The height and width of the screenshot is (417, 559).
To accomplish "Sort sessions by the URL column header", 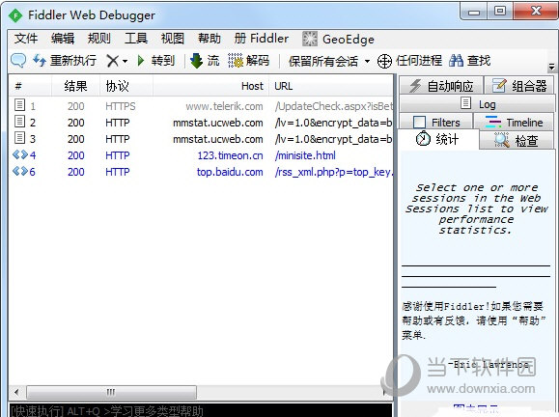I will pyautogui.click(x=331, y=86).
